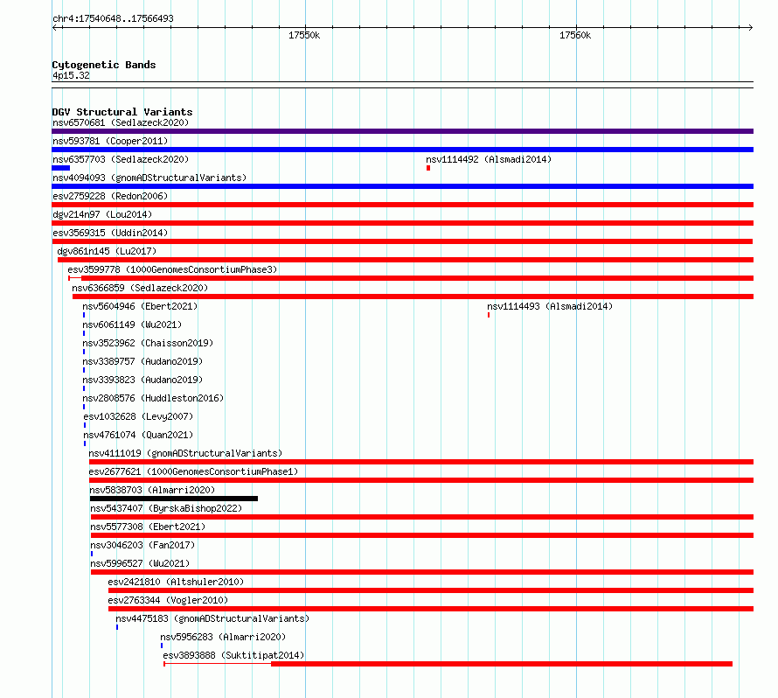Click esv2763344 (Vogler2010) variant label
778x698 pixels.
pyautogui.click(x=168, y=600)
